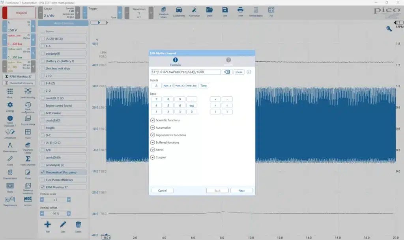Viewport: 404px width, 240px height.
Task: Click the Guided tests car icon
Action: pos(179,12)
